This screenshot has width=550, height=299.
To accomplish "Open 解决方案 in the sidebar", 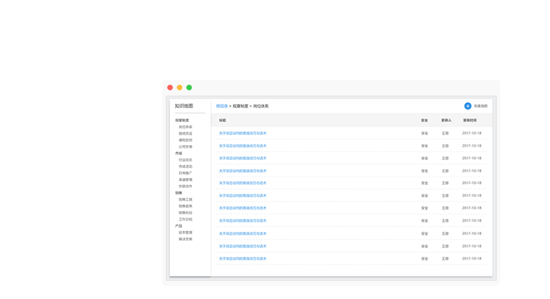I will 185,239.
